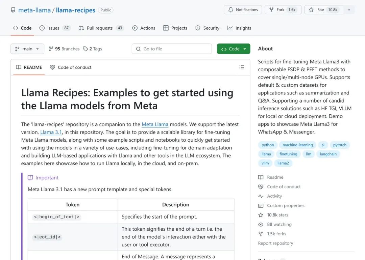Click the machine-learning topic tag

click(x=297, y=145)
